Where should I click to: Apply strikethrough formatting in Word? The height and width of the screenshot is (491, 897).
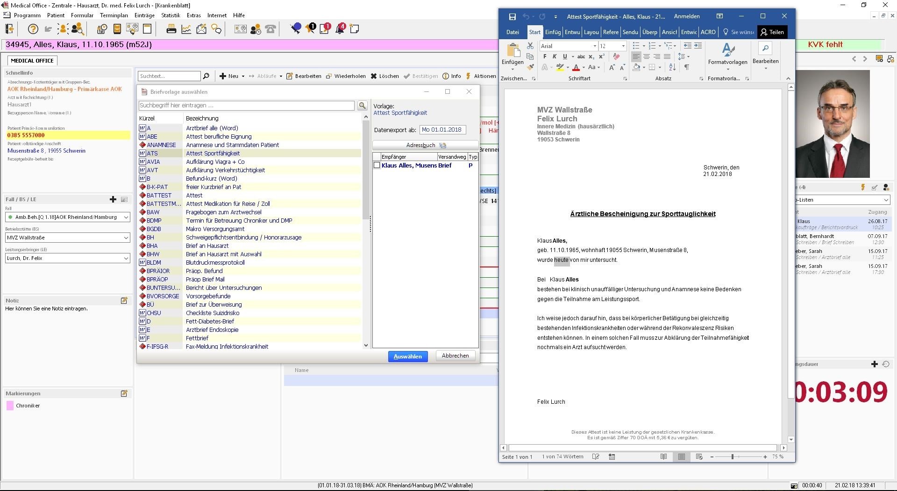point(581,56)
